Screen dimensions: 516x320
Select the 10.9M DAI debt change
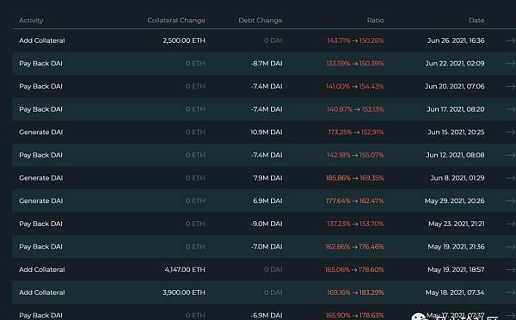(x=267, y=132)
